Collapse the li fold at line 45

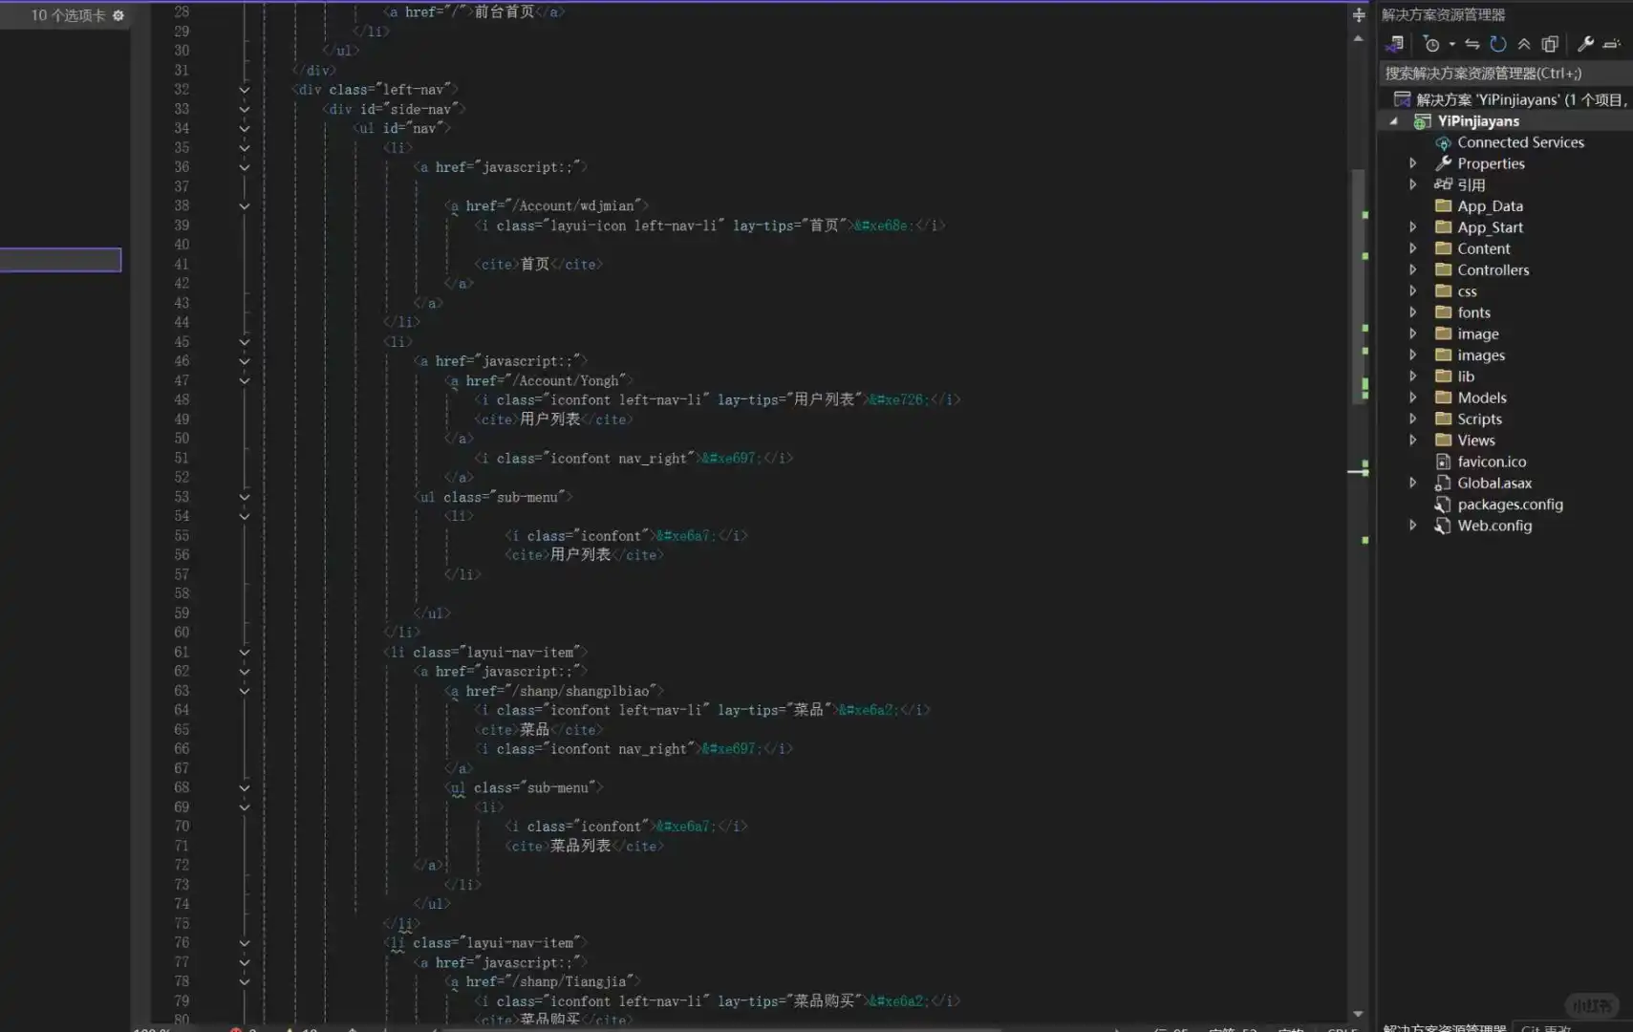[245, 342]
